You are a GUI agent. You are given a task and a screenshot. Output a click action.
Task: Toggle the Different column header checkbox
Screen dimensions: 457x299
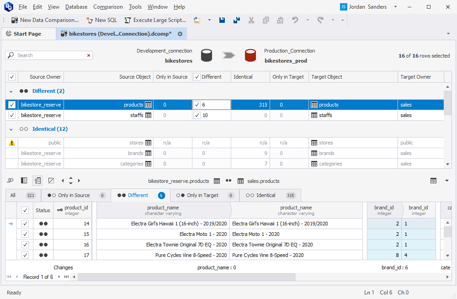coord(197,77)
